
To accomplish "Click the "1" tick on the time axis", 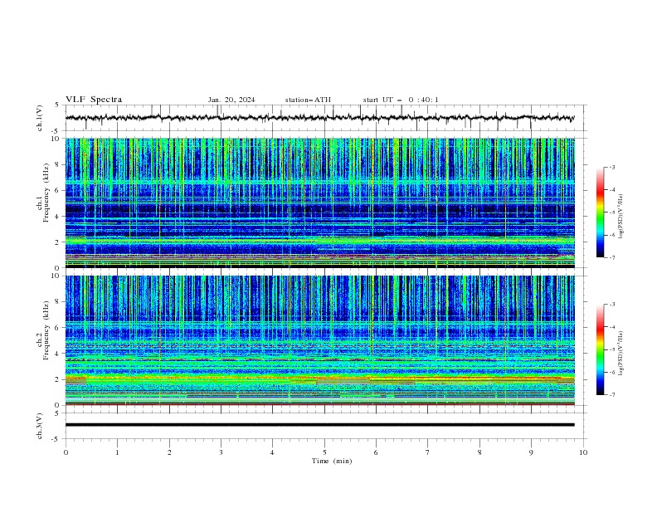I will pyautogui.click(x=117, y=452).
